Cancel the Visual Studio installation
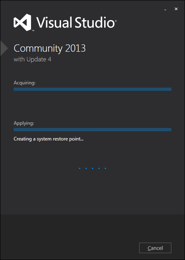Screen dimensions: 185x260 155,248
